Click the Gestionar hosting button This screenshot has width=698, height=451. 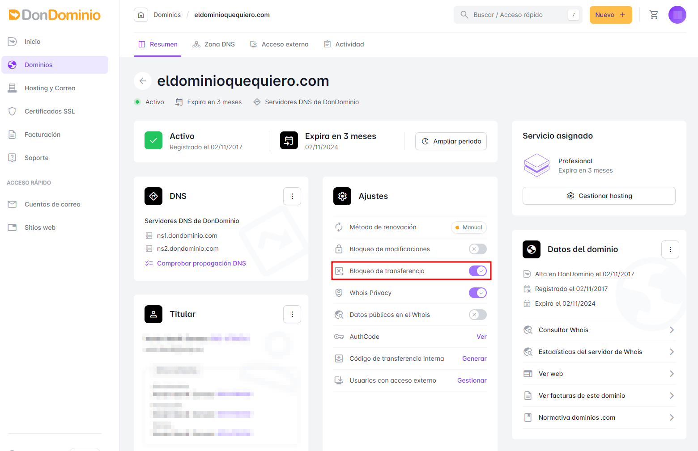pos(599,196)
